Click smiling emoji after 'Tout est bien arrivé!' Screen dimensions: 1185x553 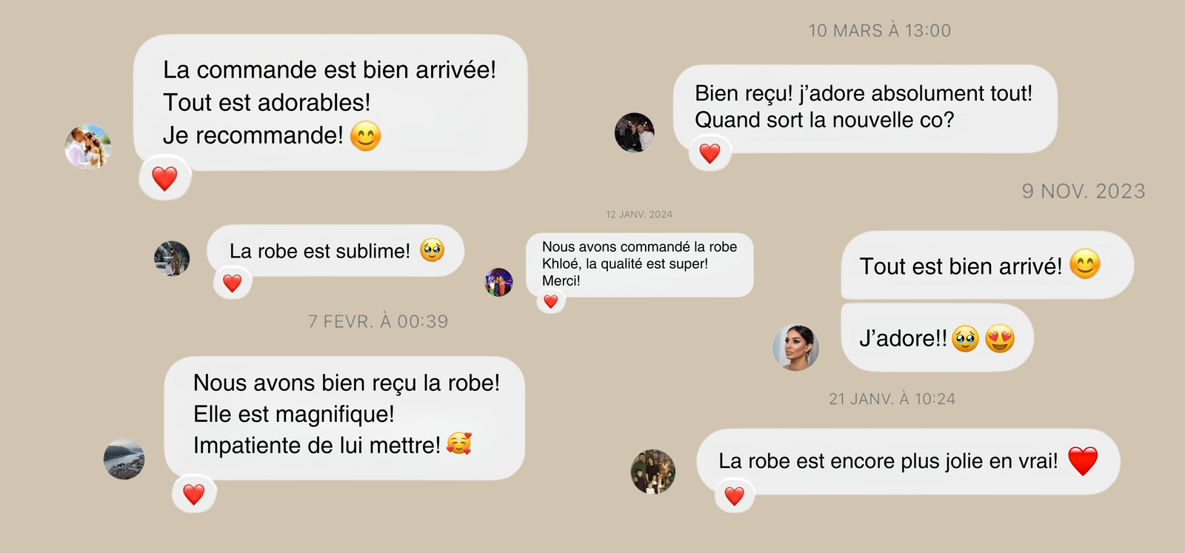click(x=1085, y=264)
